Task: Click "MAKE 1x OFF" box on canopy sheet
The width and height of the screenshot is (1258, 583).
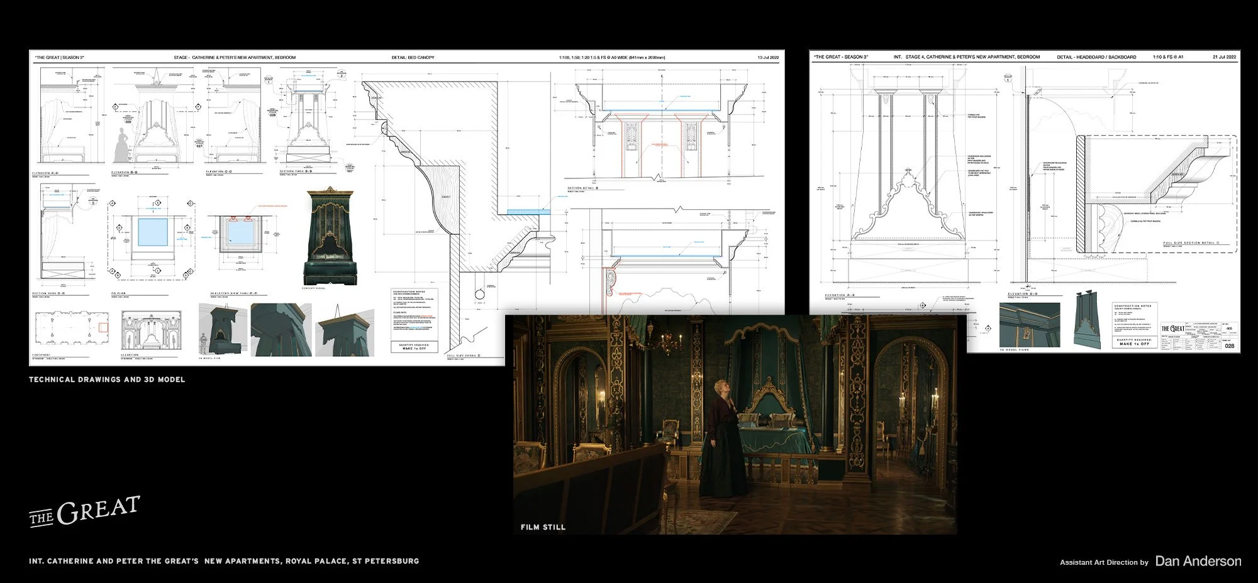Action: tap(414, 347)
